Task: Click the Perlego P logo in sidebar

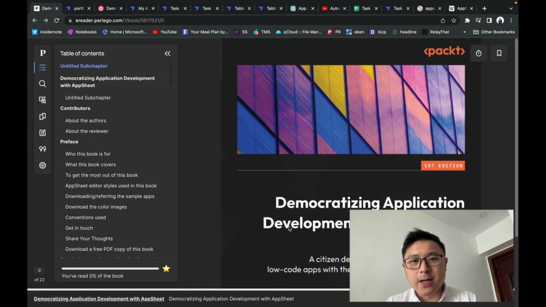Action: coord(43,53)
